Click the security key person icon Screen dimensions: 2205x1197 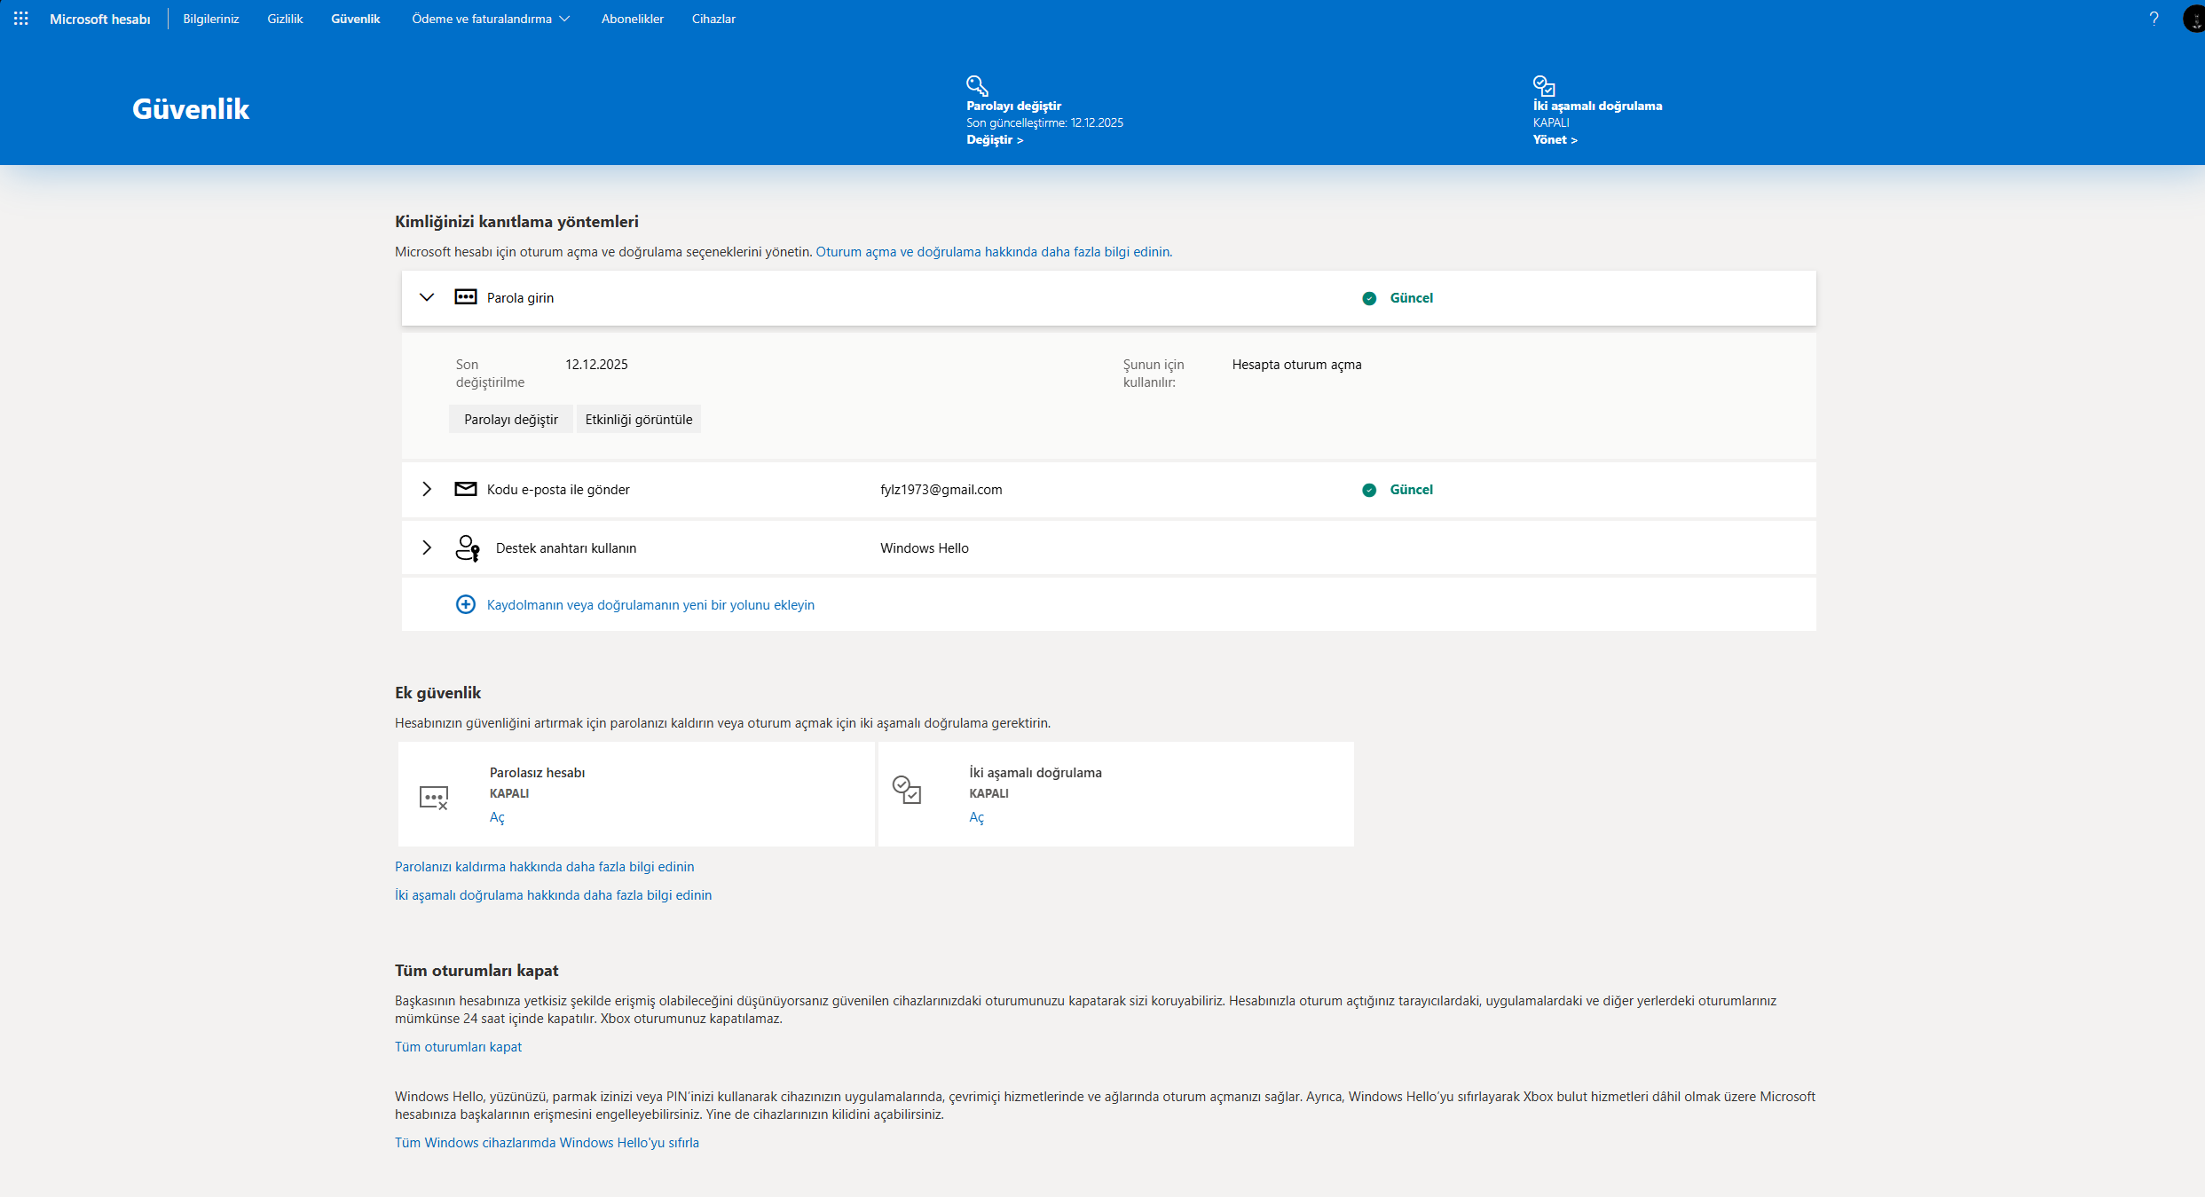468,547
